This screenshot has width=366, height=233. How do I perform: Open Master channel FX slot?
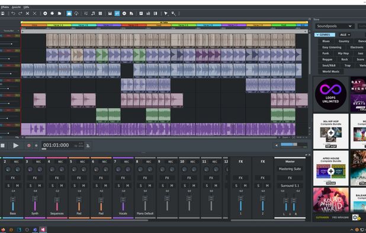[x=290, y=178]
